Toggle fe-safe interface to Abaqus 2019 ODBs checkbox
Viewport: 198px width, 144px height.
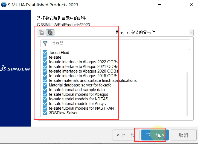click(x=45, y=76)
